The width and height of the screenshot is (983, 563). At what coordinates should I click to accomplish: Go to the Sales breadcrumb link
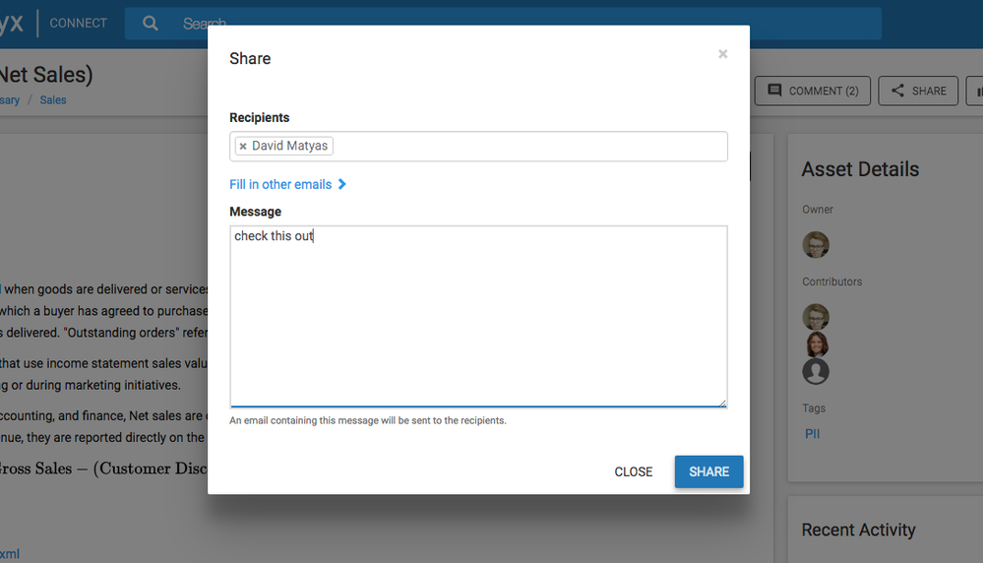click(x=53, y=100)
